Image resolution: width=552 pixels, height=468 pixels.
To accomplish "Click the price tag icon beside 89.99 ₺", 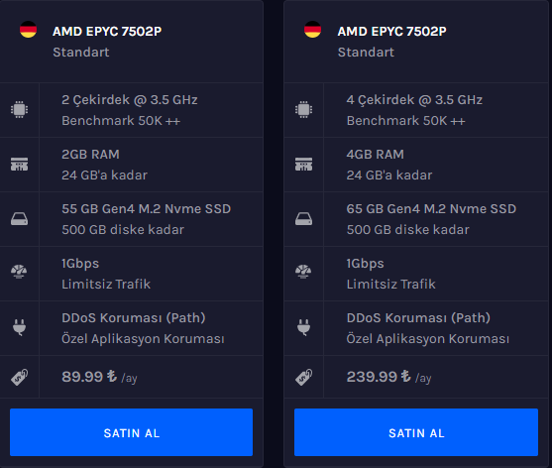I will coord(20,377).
